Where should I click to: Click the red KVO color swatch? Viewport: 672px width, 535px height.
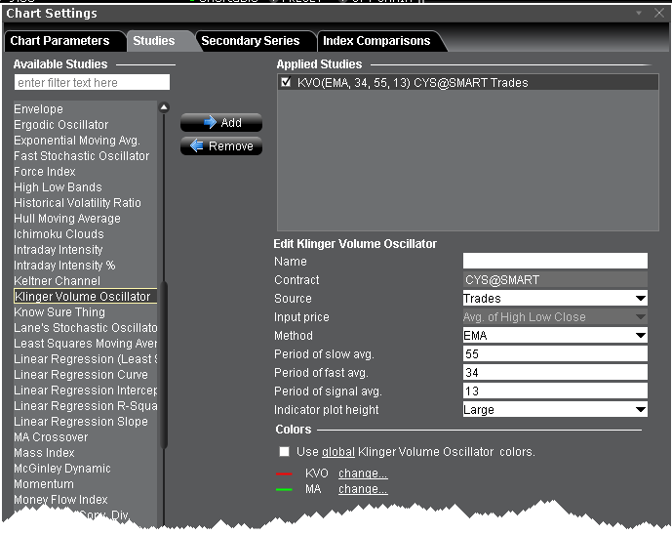pyautogui.click(x=284, y=474)
